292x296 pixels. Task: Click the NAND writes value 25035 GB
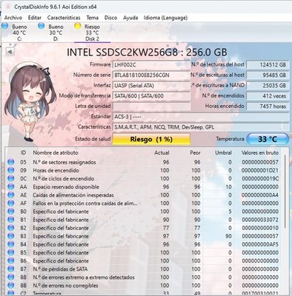click(x=268, y=86)
